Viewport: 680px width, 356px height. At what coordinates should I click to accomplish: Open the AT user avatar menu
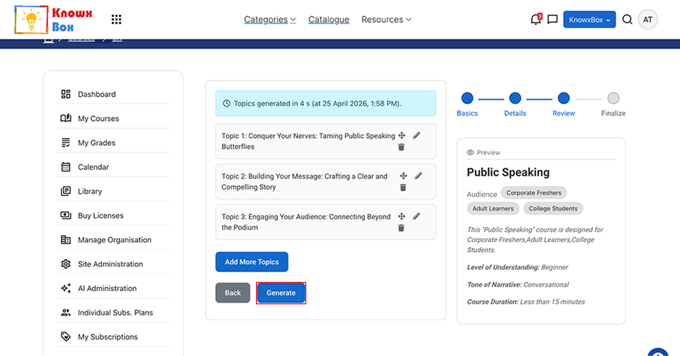click(648, 20)
